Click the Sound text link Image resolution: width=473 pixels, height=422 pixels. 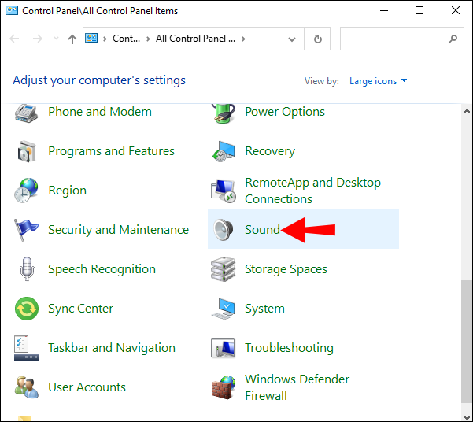262,230
